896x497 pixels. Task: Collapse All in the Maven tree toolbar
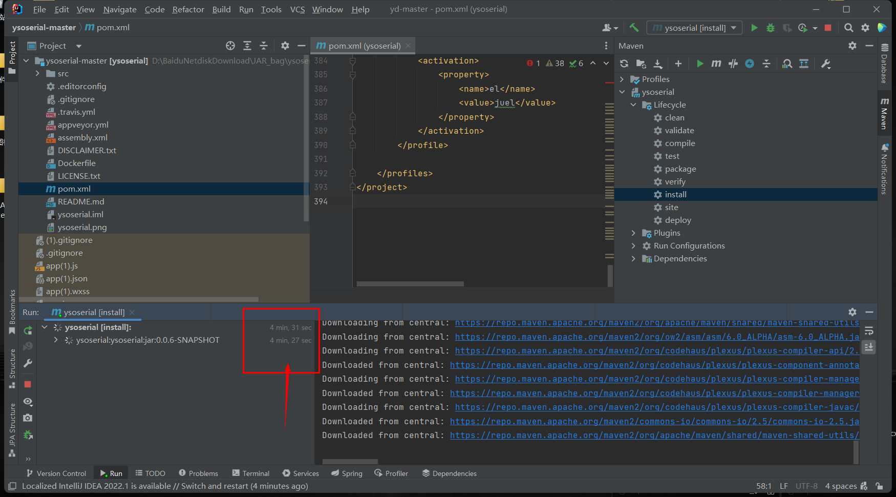766,64
